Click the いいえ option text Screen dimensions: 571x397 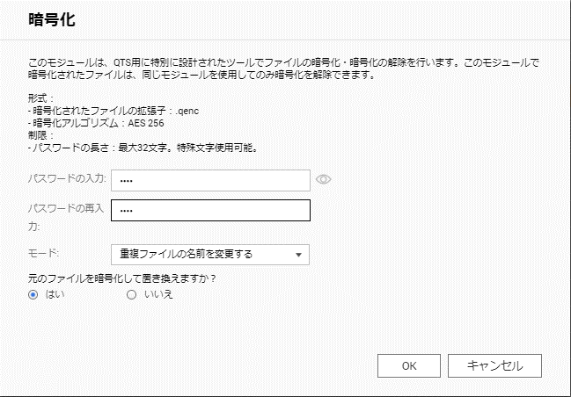coord(158,294)
